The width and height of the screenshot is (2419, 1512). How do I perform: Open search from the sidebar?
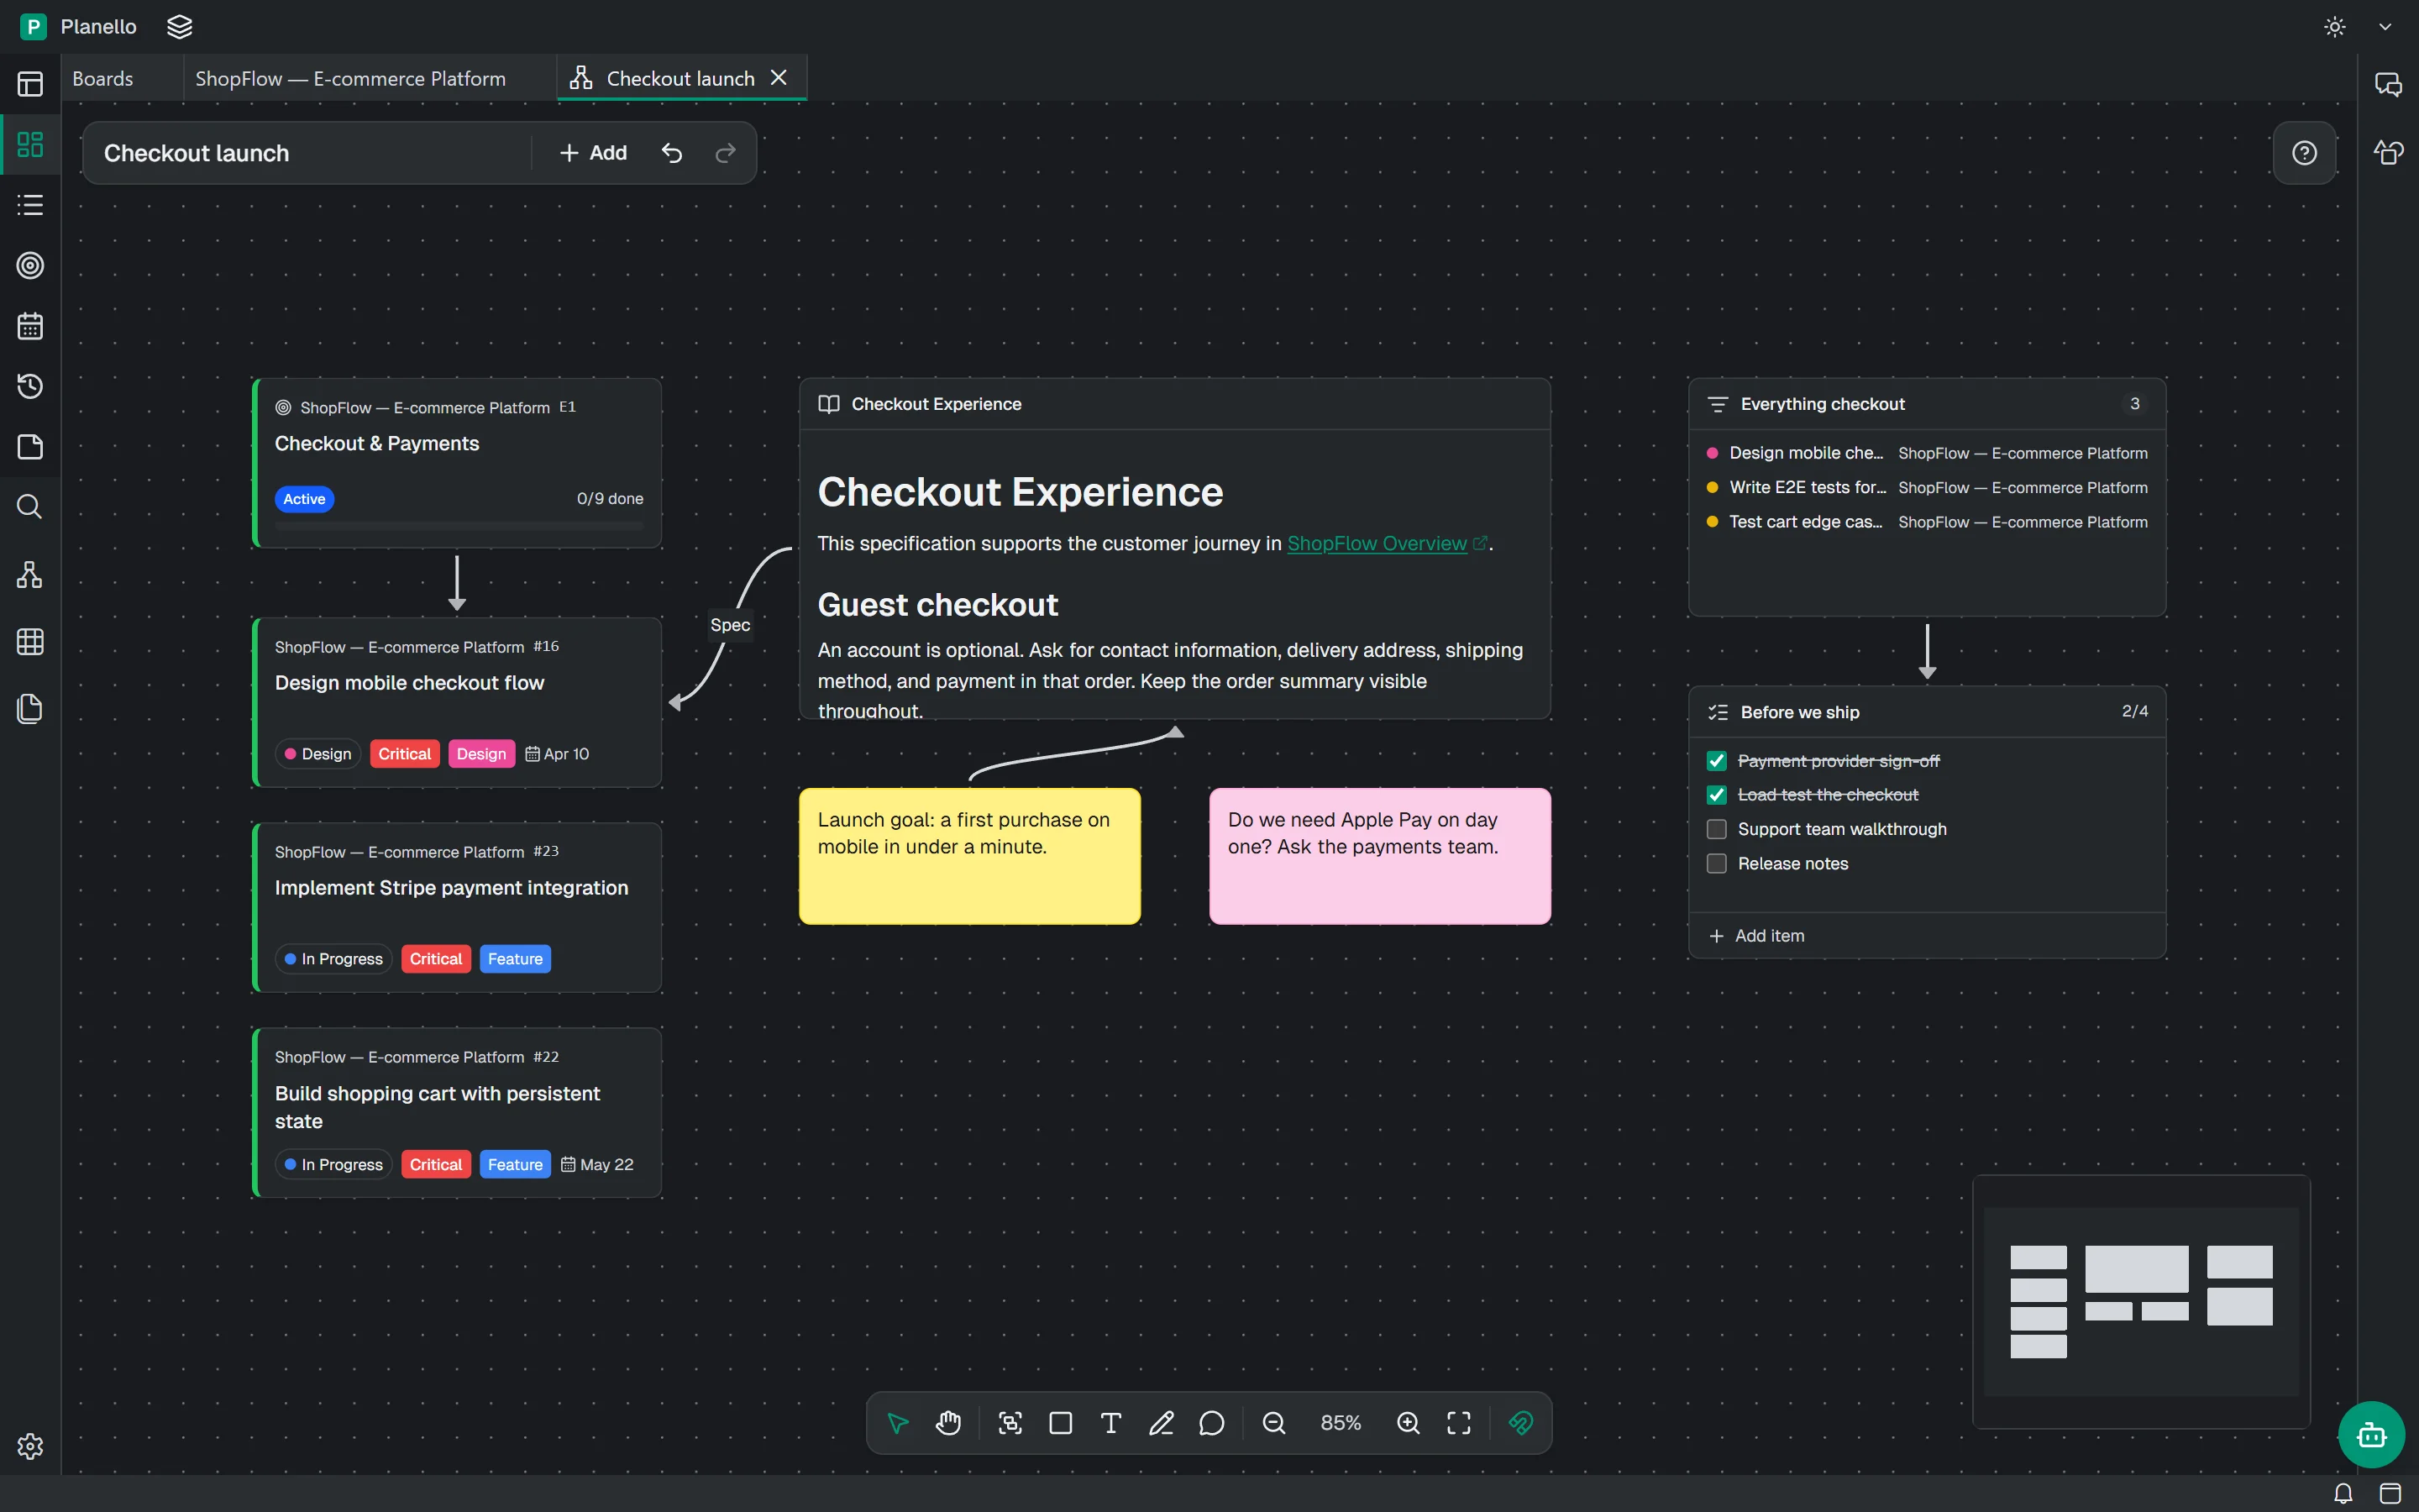[30, 507]
